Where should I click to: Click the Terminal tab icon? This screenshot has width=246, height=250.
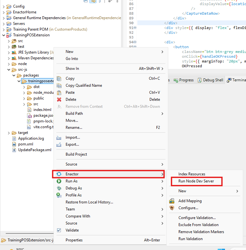[229, 80]
